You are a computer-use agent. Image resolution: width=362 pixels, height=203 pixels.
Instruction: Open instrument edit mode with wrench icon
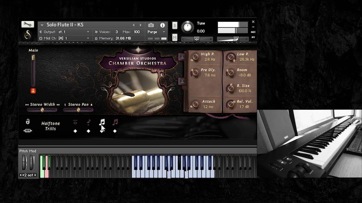click(x=27, y=24)
